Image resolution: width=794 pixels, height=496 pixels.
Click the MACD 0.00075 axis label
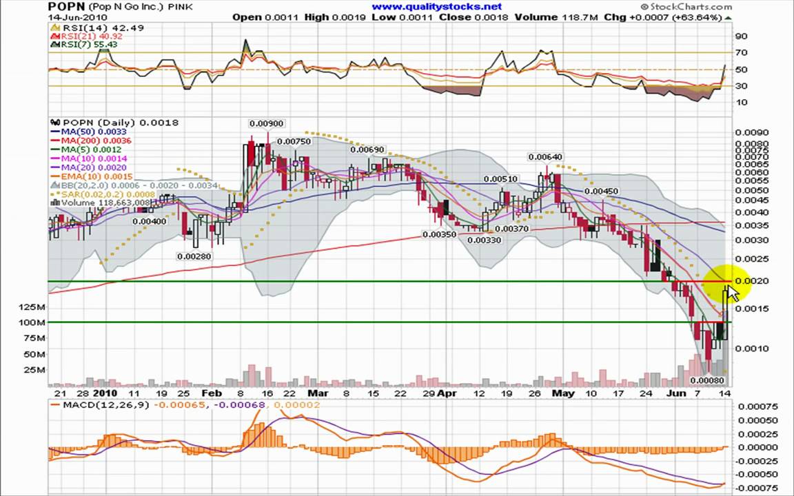(x=758, y=406)
